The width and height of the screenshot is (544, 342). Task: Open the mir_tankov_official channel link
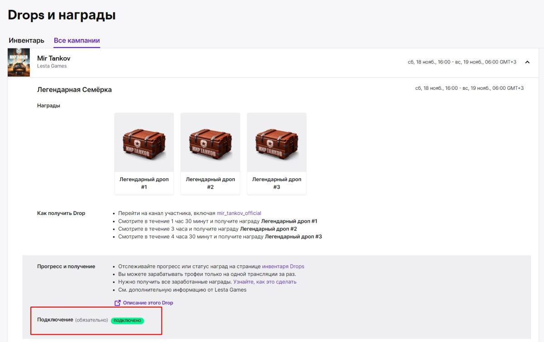(x=239, y=213)
